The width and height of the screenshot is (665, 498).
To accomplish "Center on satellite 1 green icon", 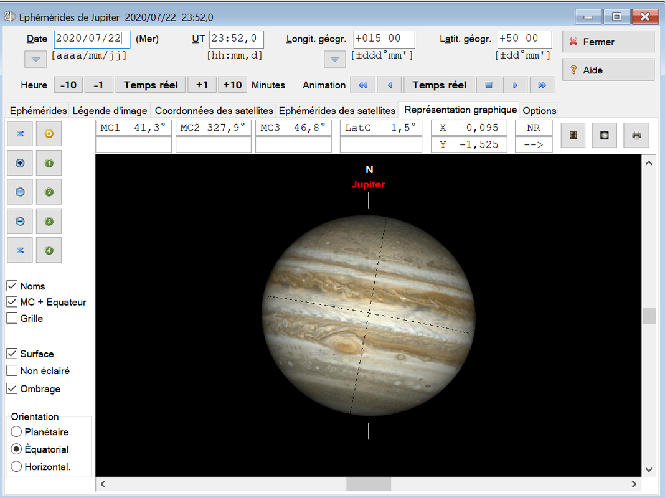I will (49, 163).
